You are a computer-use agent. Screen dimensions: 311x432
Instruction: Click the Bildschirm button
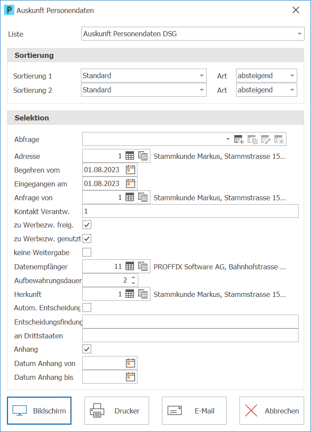[x=39, y=410]
